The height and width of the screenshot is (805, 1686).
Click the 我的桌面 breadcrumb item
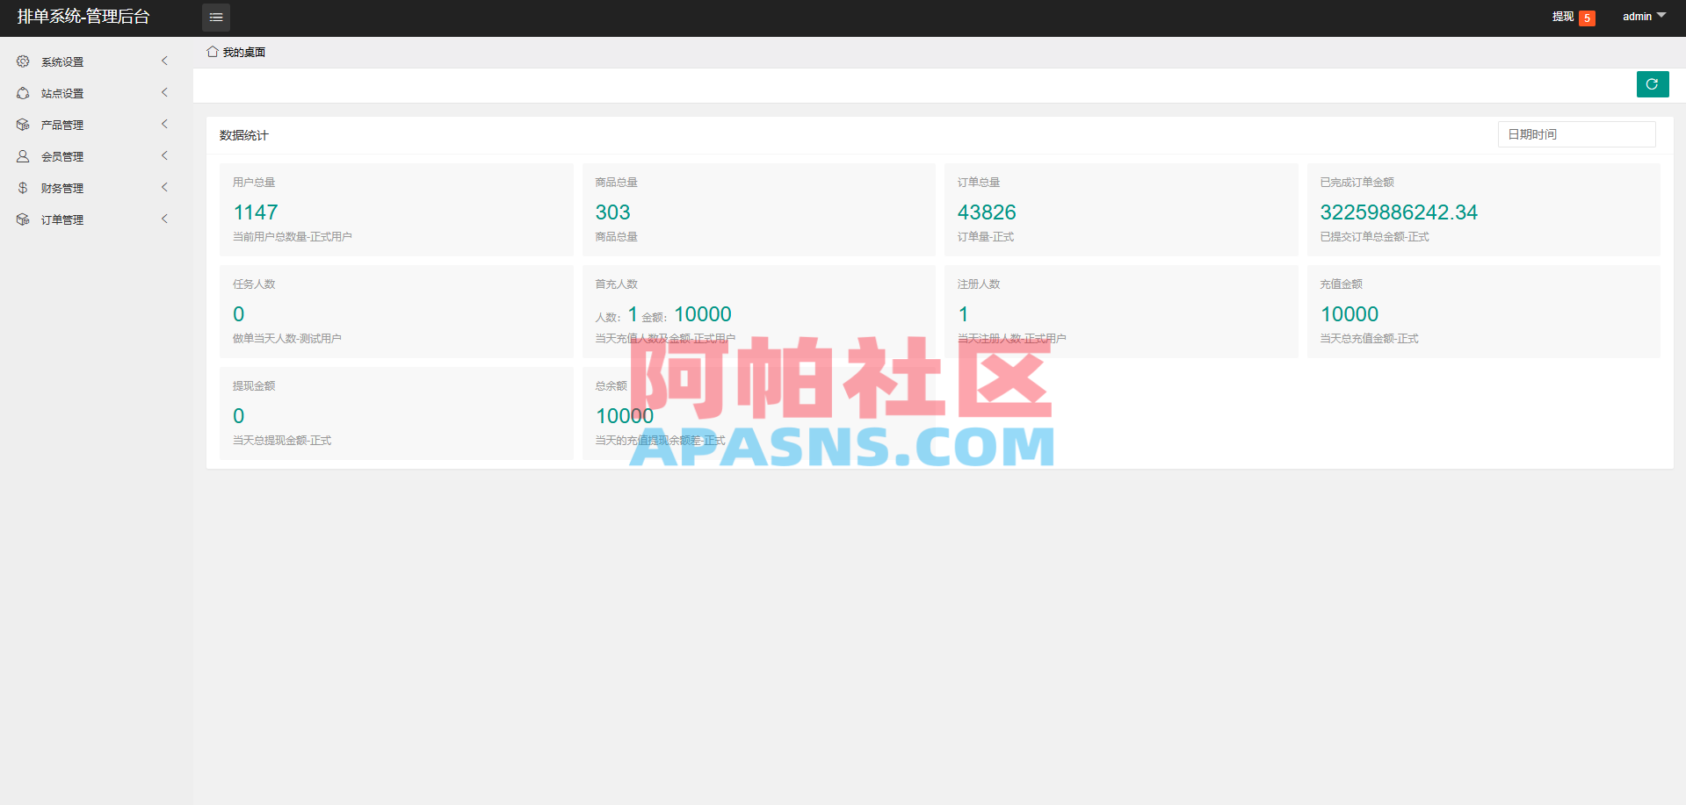245,52
